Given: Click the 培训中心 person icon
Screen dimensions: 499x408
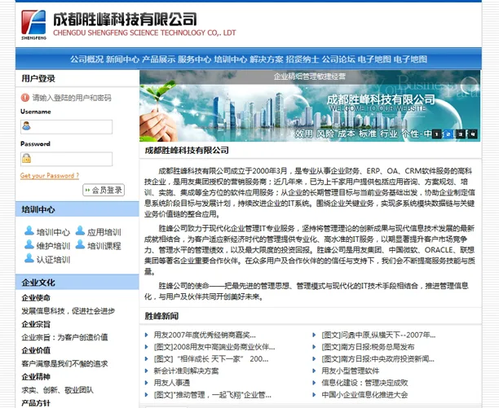Looking at the screenshot, I should coord(28,231).
